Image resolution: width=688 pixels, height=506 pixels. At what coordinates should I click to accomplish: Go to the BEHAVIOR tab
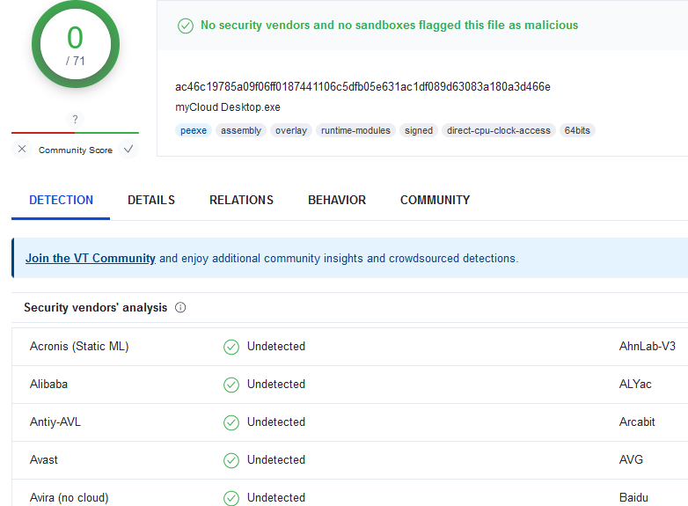[337, 200]
